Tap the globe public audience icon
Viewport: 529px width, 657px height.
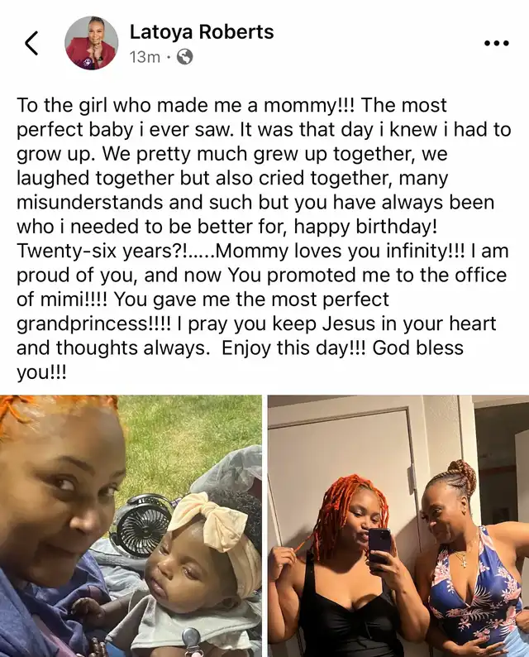[185, 56]
